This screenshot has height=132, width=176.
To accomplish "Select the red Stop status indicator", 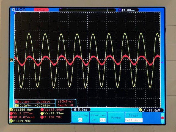I will point(41,10).
